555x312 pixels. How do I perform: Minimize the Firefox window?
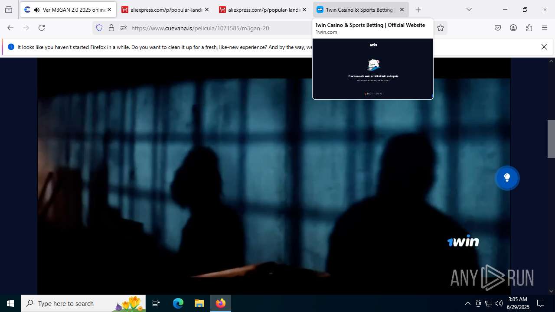[x=505, y=10]
